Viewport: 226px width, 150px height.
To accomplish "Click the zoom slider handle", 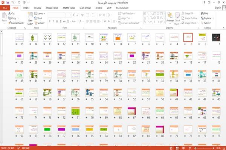I will 196,148.
